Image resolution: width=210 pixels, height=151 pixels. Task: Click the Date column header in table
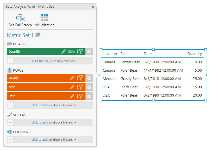click(x=148, y=54)
